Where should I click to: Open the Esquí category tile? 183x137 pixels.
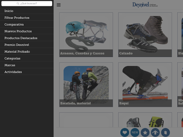point(145,85)
